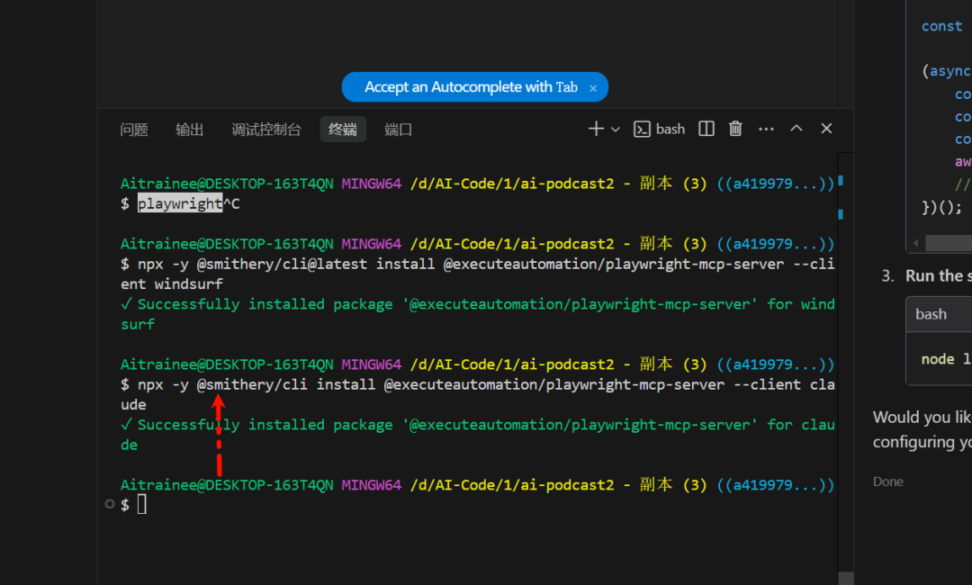Close the terminal panel with X
The height and width of the screenshot is (585, 972).
pyautogui.click(x=826, y=130)
